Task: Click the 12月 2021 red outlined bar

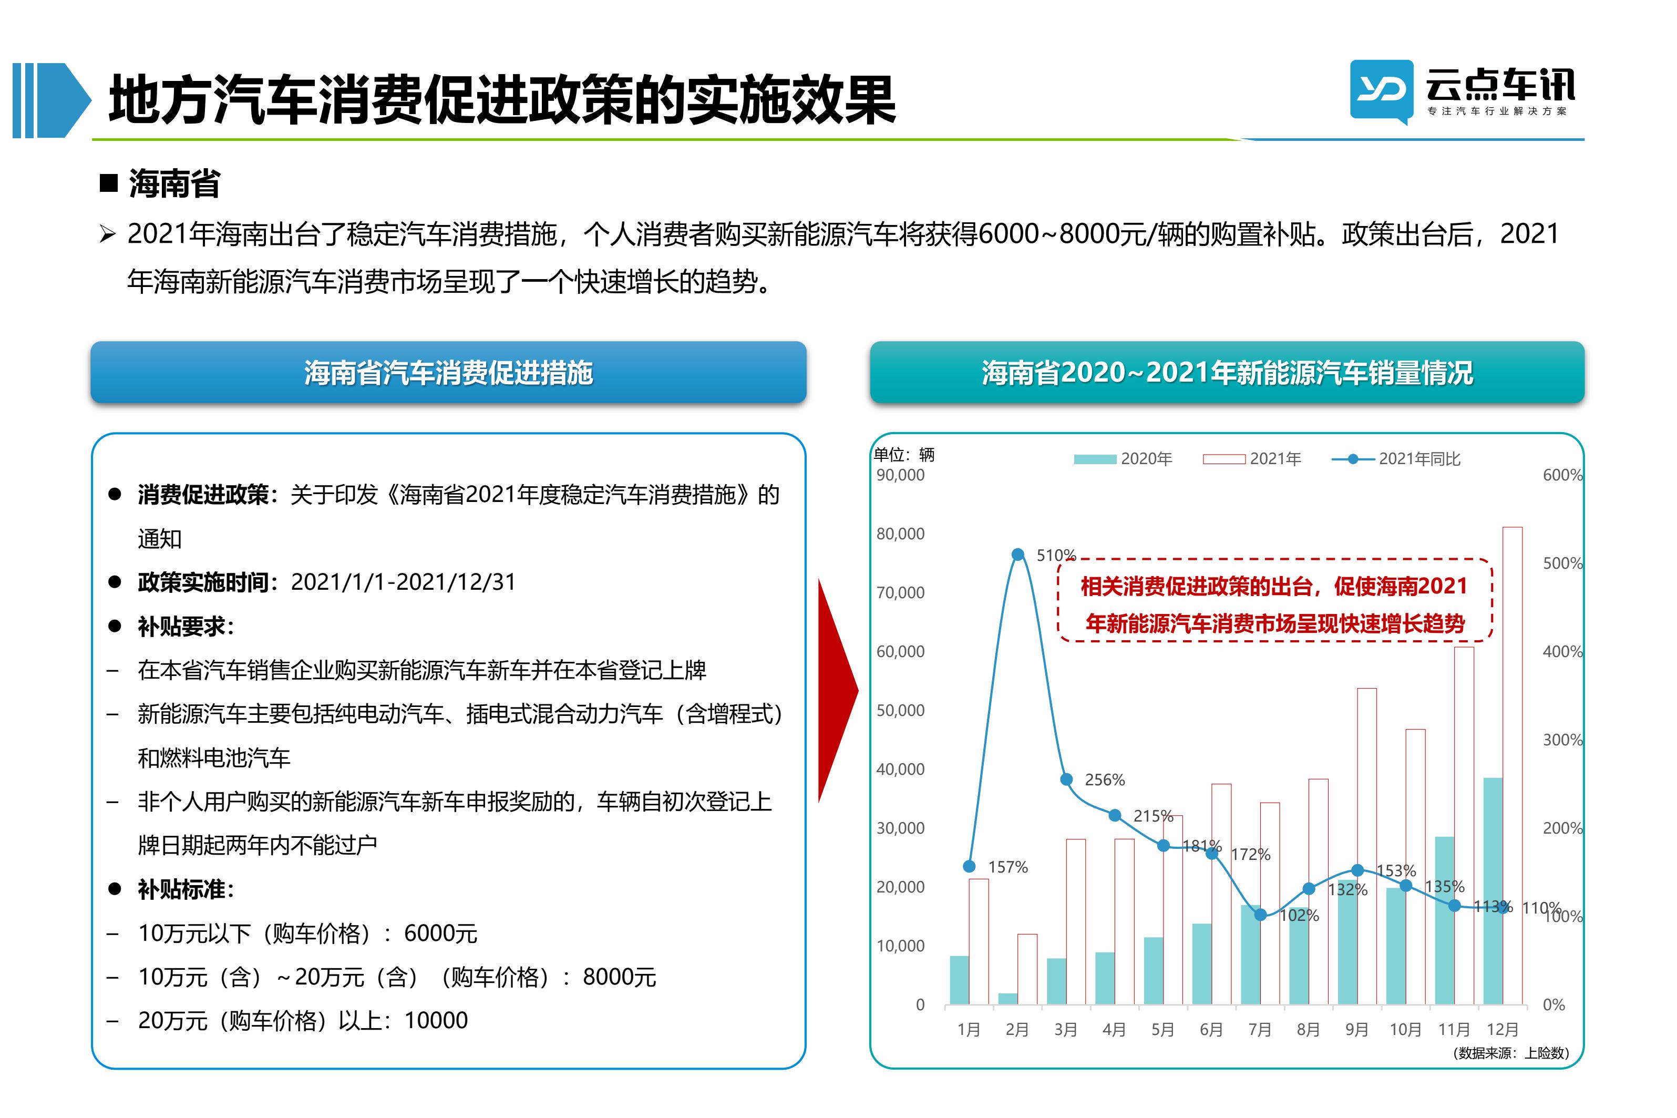Action: click(1513, 766)
